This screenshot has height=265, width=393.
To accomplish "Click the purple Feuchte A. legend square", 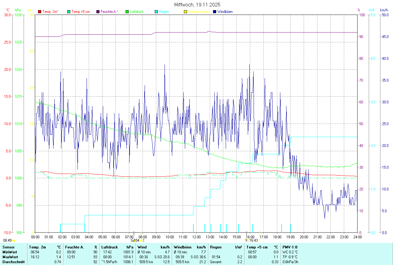I will click(98, 12).
